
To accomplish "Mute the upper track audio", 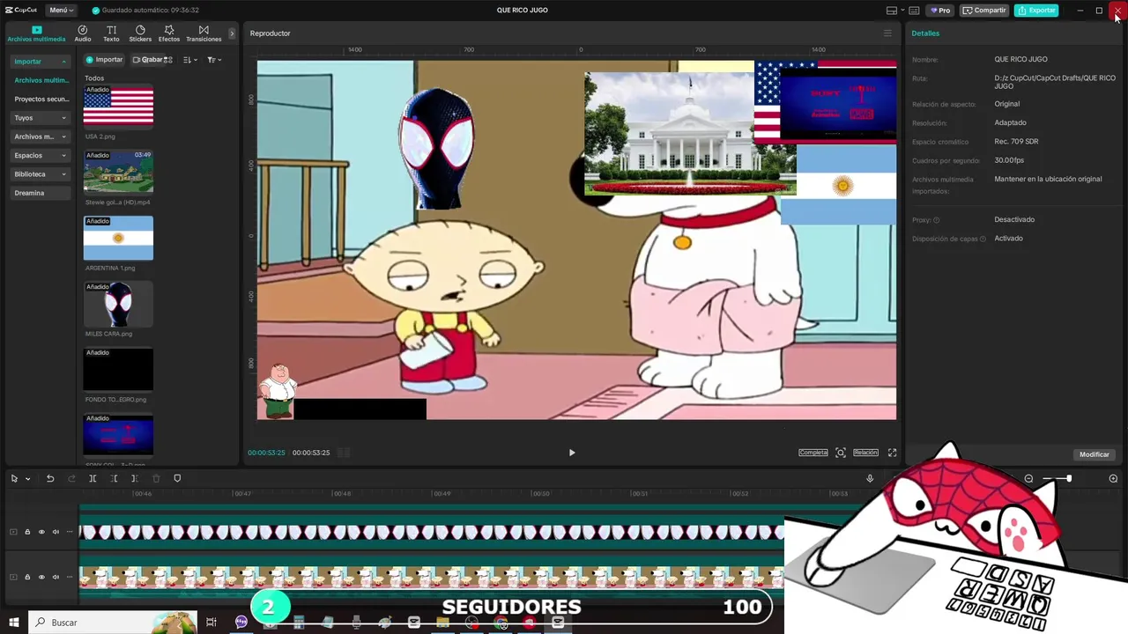I will coord(56,532).
